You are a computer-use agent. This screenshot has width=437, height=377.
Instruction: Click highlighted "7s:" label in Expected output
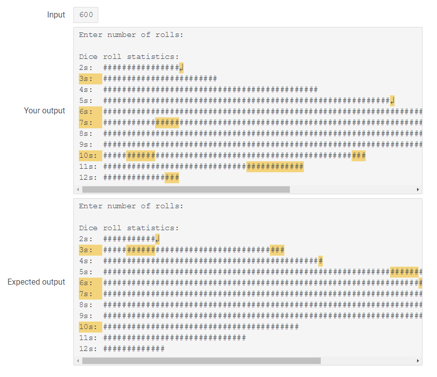point(90,294)
